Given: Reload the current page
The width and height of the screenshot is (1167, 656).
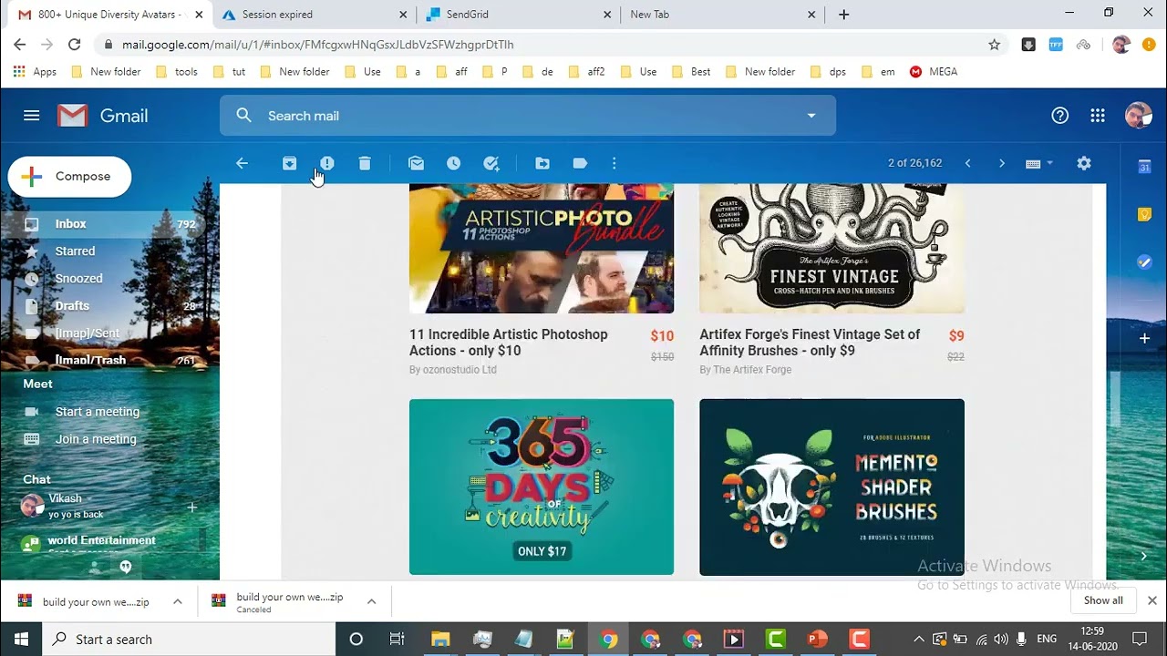Looking at the screenshot, I should click(x=75, y=45).
